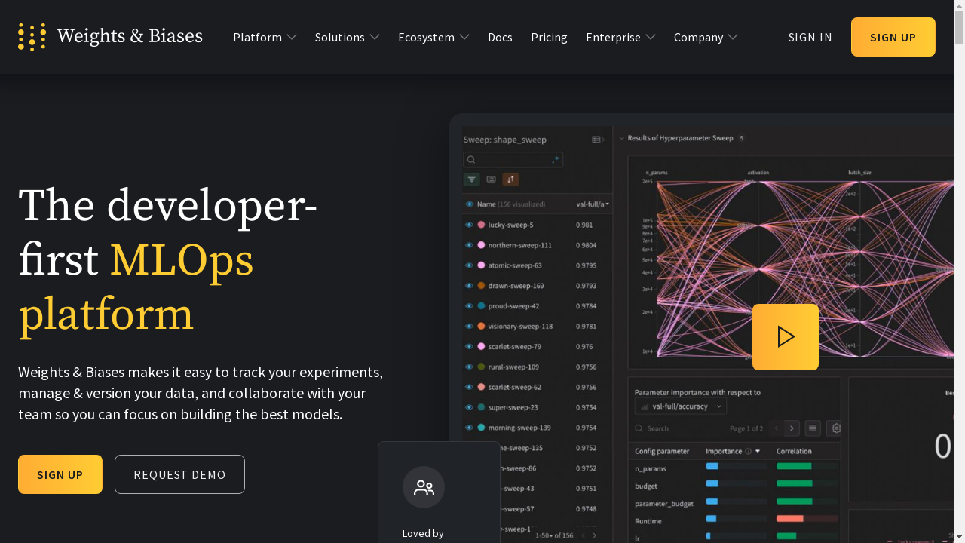Hide the proud-sweep-42 run

469,306
